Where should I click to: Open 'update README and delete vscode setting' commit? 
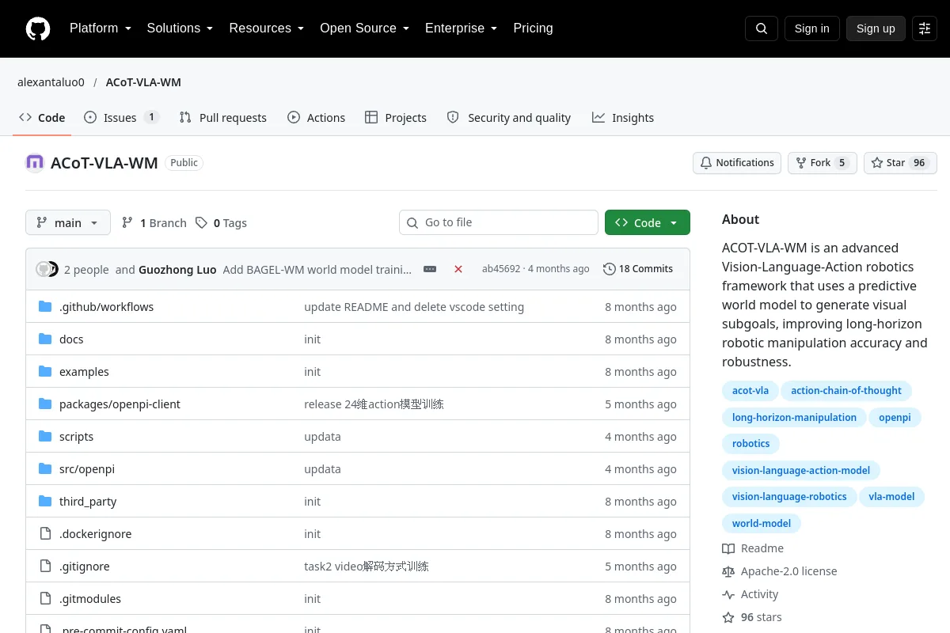pyautogui.click(x=414, y=307)
